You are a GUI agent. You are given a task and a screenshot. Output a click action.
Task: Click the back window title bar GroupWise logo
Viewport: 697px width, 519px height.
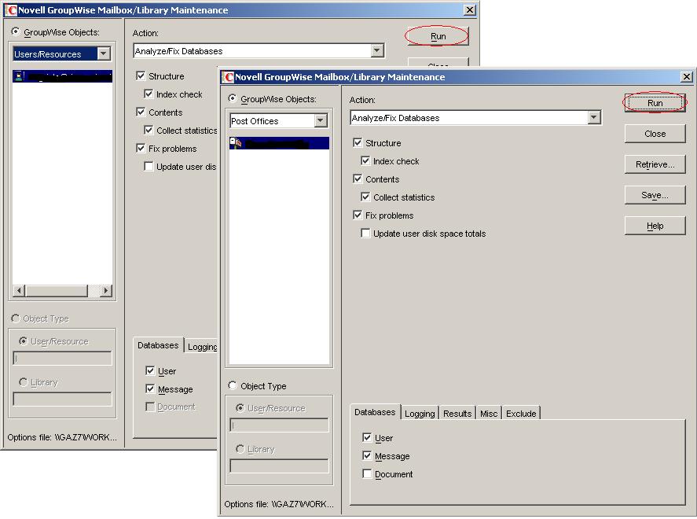point(11,10)
